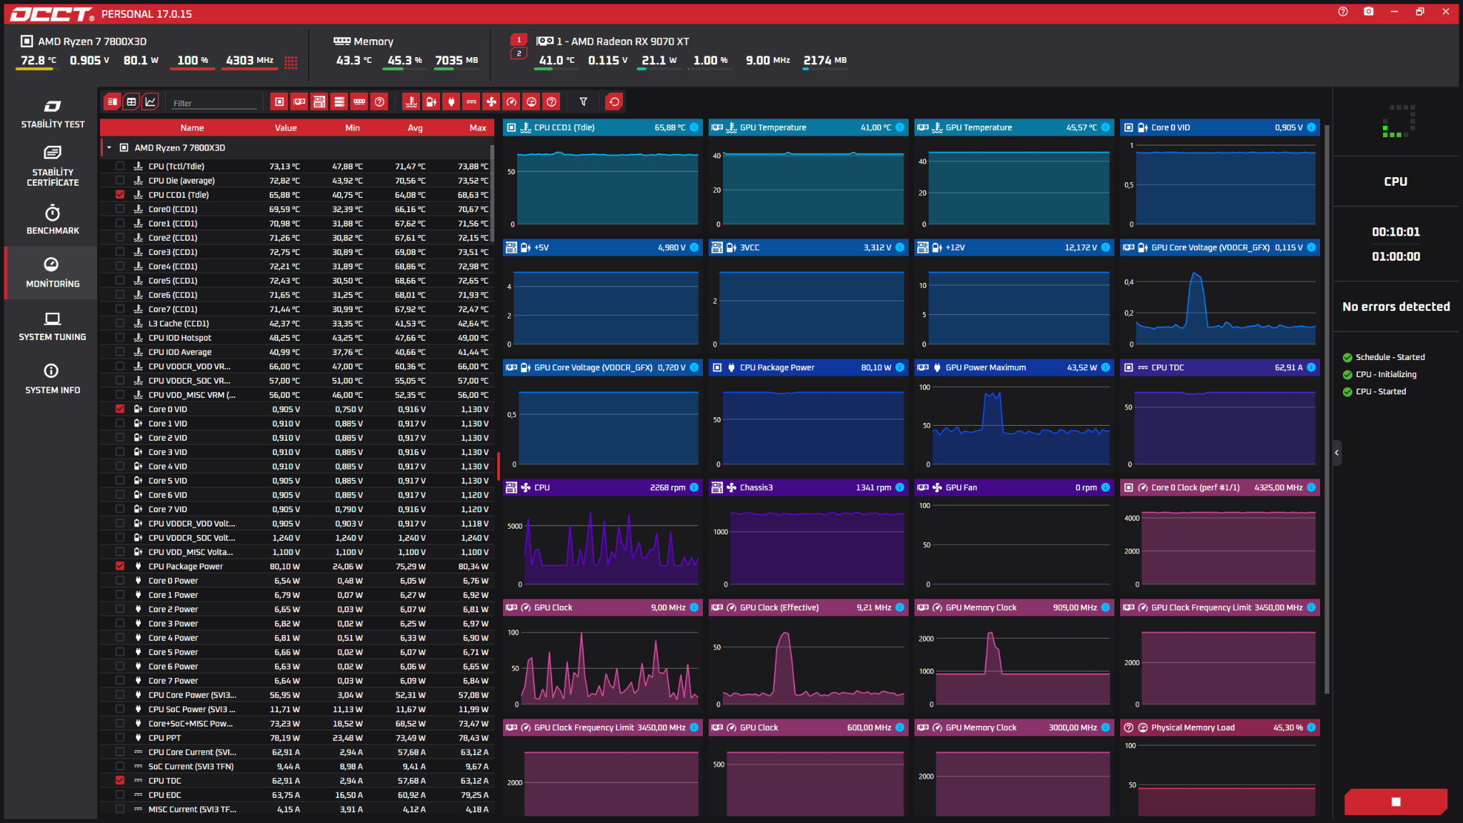Take a screenshot with the camera icon

(x=1369, y=12)
